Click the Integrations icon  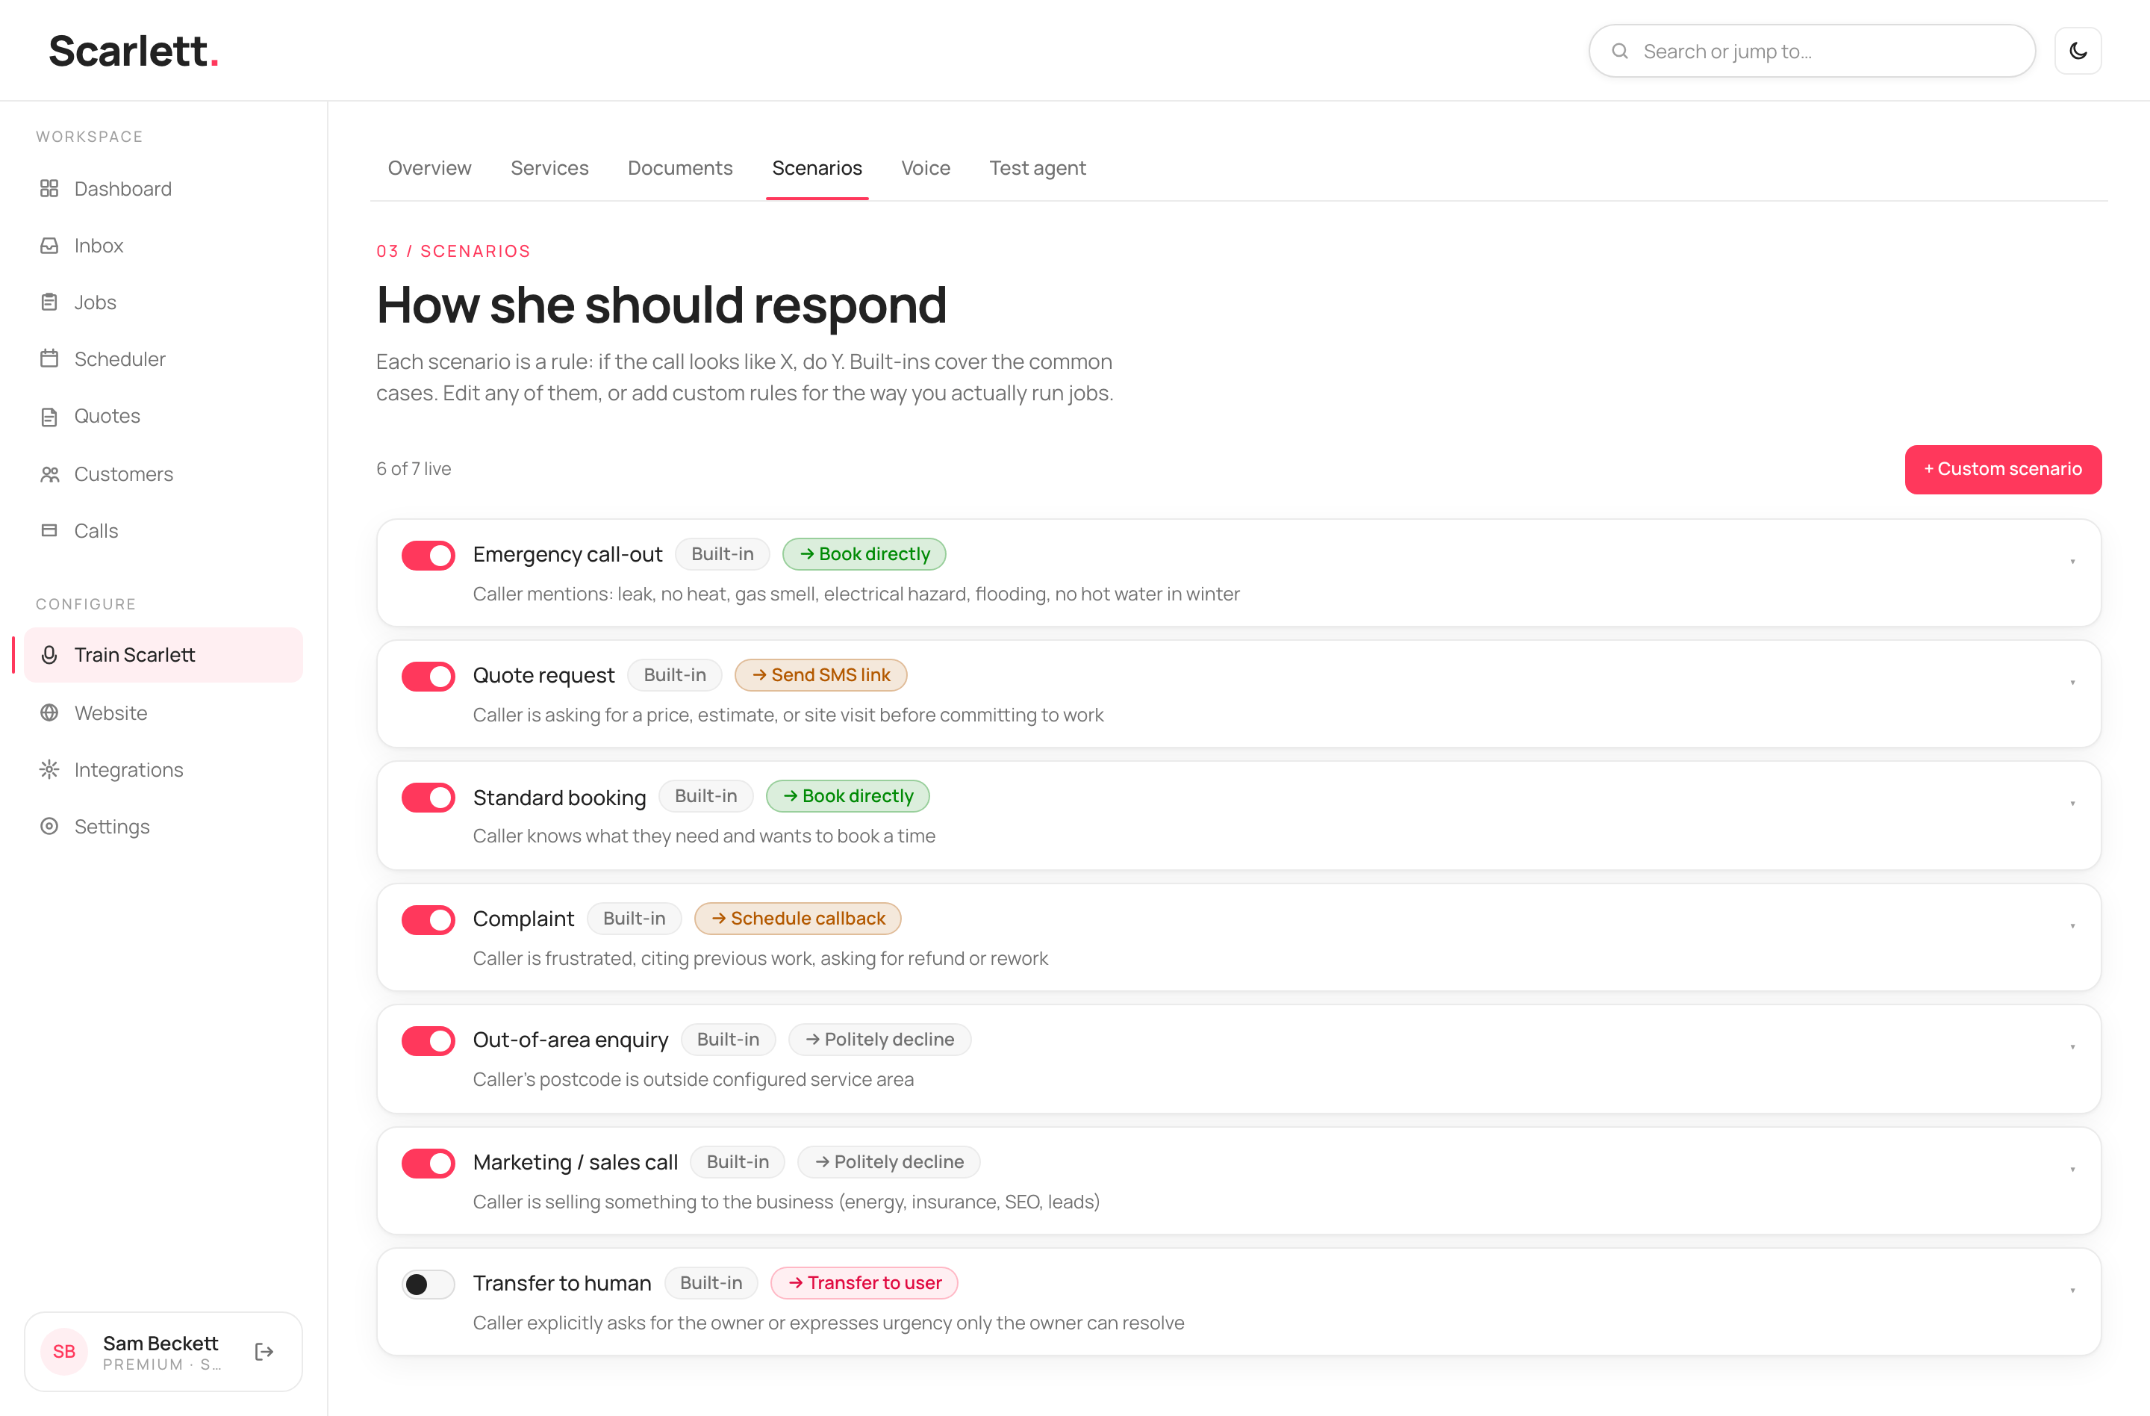tap(50, 770)
